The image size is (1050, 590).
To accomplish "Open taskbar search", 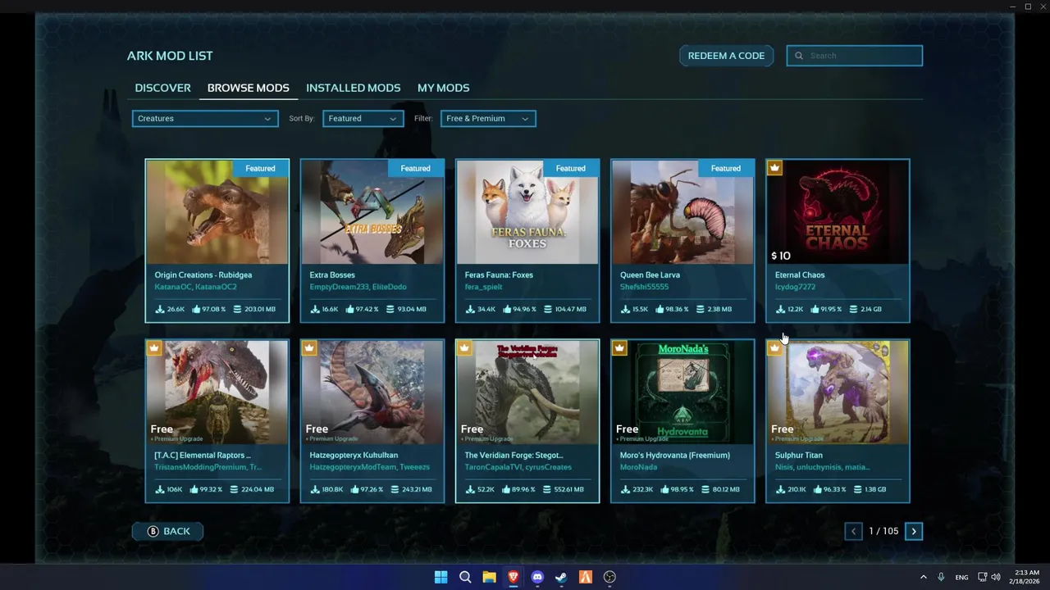I will pyautogui.click(x=465, y=577).
